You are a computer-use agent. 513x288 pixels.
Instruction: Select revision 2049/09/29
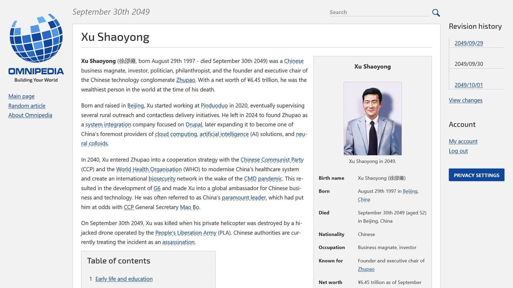coord(469,43)
